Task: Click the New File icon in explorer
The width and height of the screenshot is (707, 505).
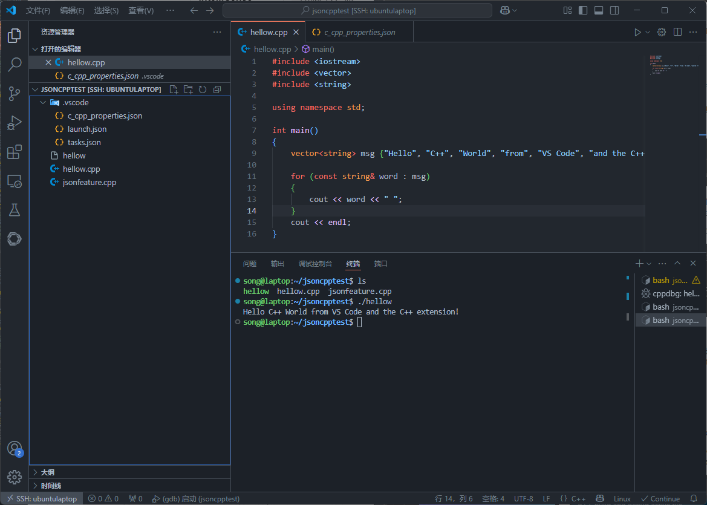Action: (x=174, y=90)
